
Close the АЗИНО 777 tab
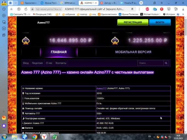(x=96, y=3)
